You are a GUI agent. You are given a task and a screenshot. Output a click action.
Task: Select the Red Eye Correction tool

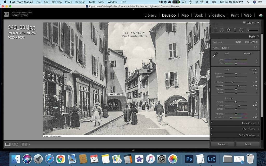point(228,30)
